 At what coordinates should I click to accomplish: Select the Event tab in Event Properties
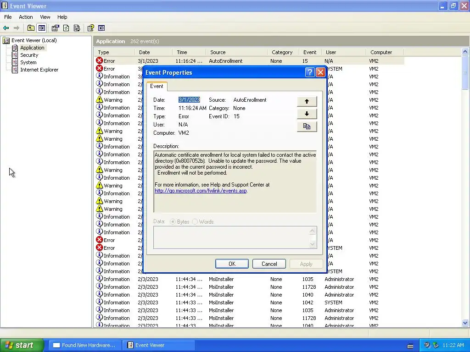click(157, 86)
